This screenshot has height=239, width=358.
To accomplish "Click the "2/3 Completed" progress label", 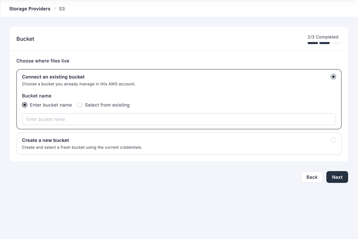I will [x=323, y=37].
